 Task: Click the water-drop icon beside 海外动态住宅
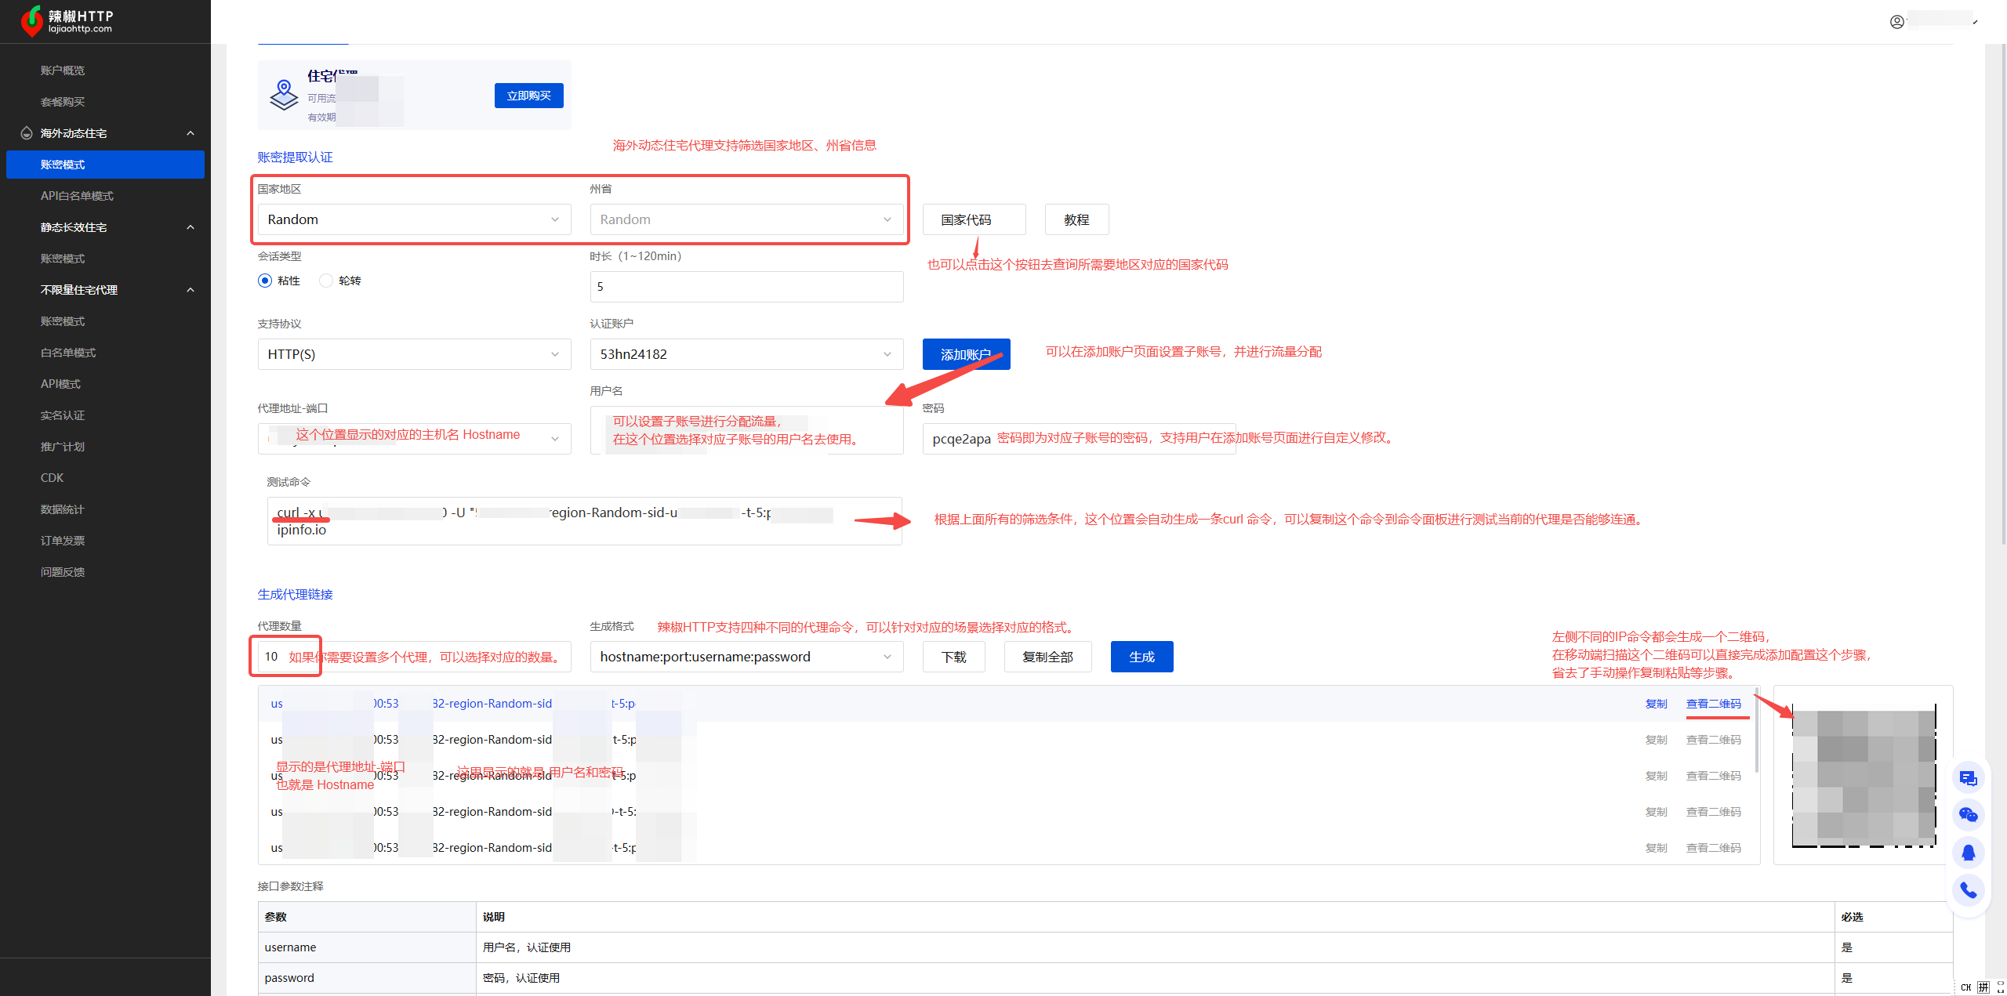(x=27, y=133)
